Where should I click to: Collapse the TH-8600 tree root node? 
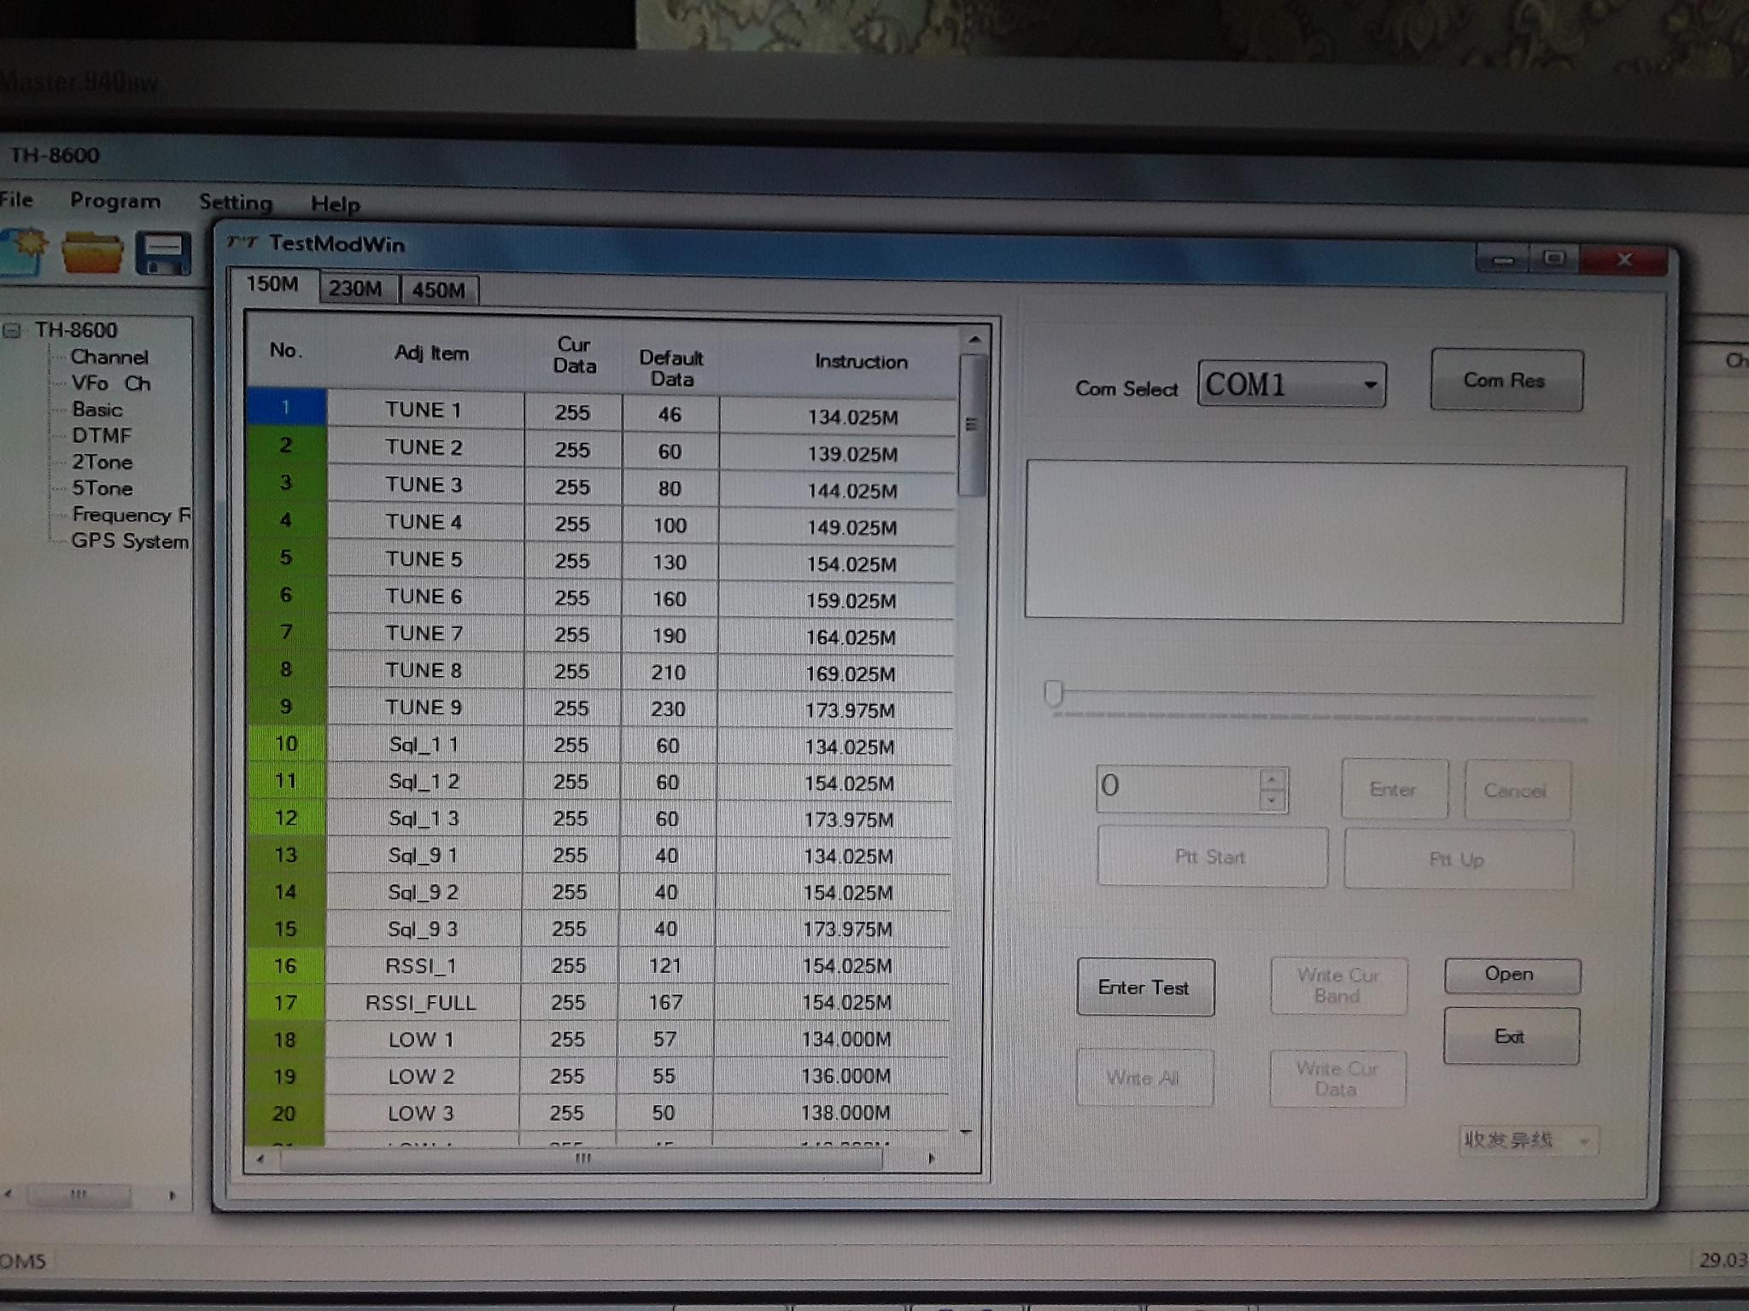pos(13,330)
